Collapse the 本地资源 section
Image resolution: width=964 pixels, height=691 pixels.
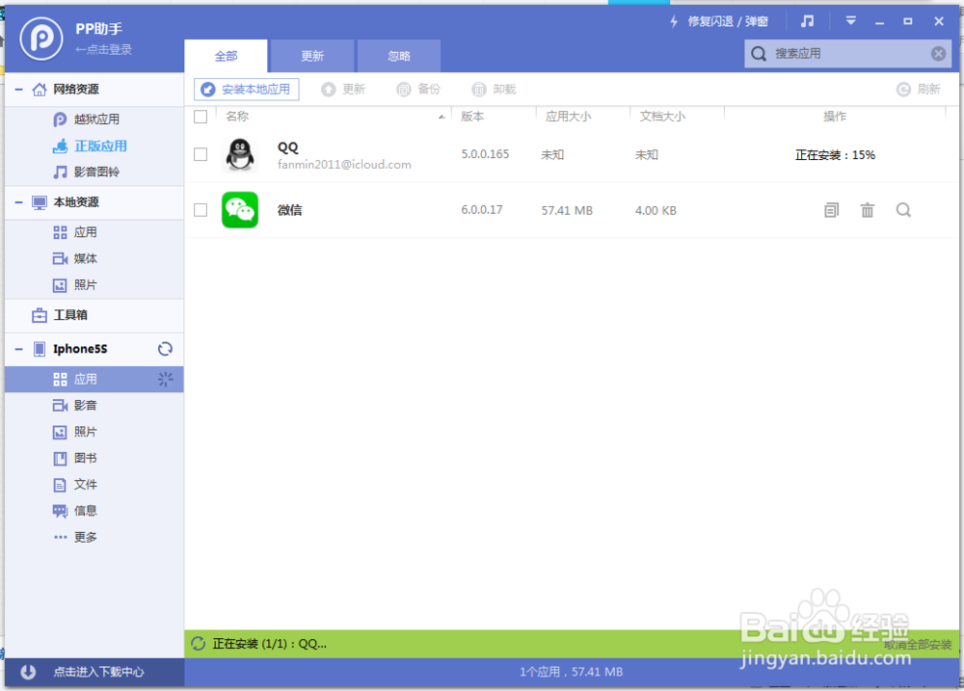[19, 202]
